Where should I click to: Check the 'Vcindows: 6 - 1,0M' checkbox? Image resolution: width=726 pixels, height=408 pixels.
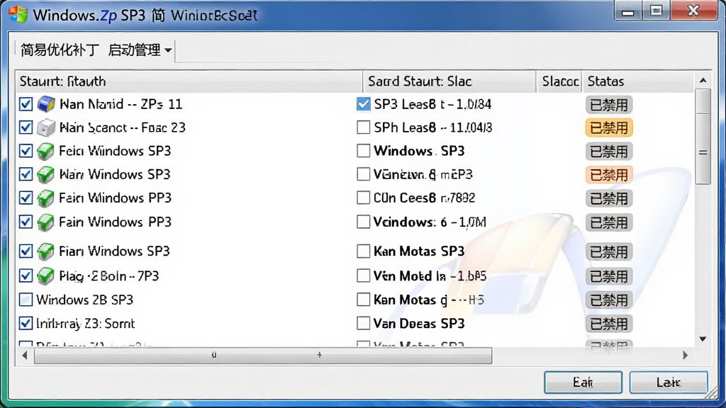pyautogui.click(x=364, y=222)
